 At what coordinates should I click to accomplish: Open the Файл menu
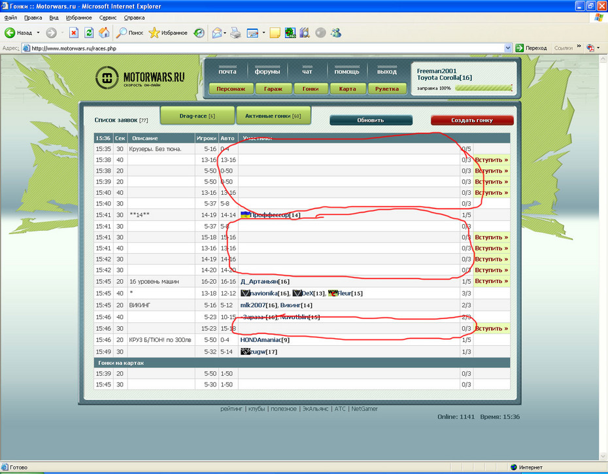click(x=10, y=18)
